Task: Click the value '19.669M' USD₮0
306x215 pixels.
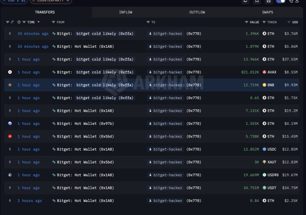Action: pyautogui.click(x=251, y=175)
